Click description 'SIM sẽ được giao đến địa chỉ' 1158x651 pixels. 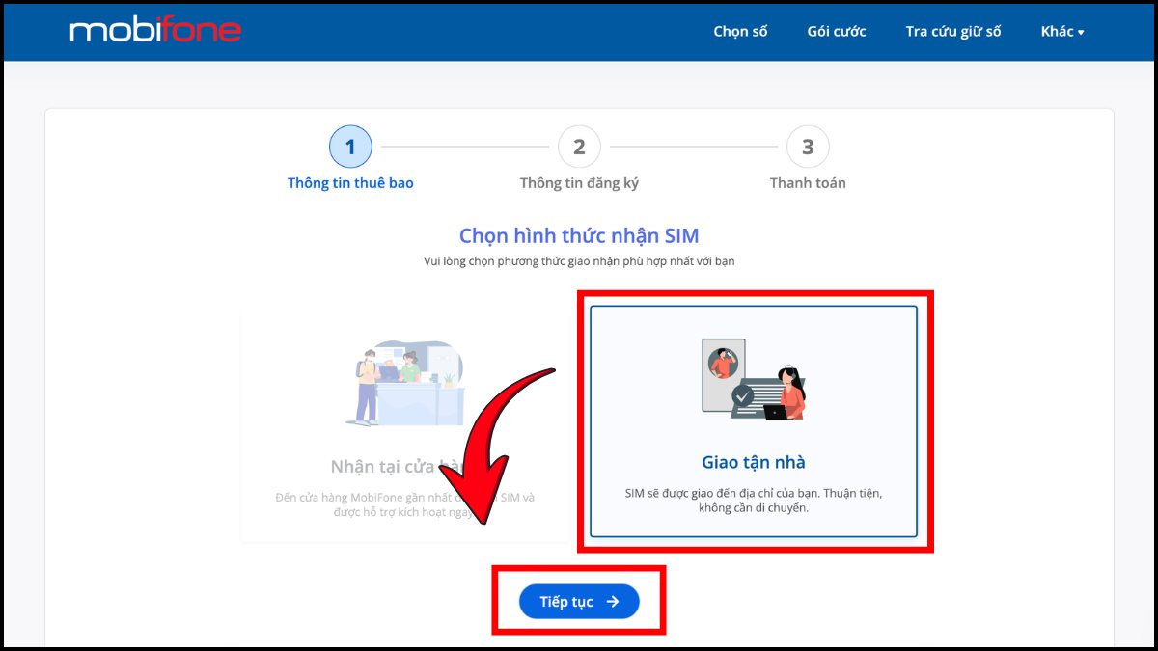coord(754,500)
